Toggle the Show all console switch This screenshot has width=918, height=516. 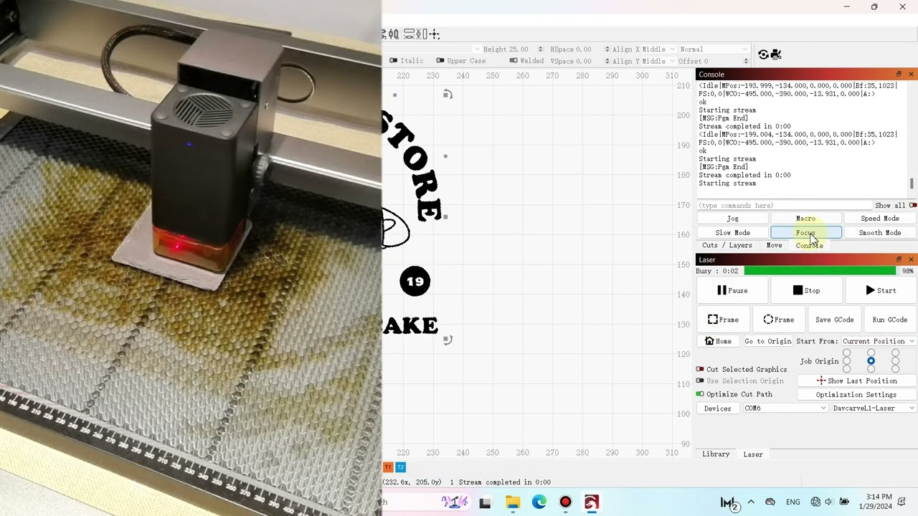coord(912,206)
